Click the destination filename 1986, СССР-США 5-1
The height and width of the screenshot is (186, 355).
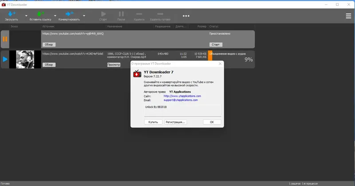(x=126, y=55)
